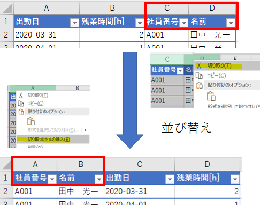Click the copy icon next to コピー(C) below highlighted 切り取り

(x=199, y=76)
